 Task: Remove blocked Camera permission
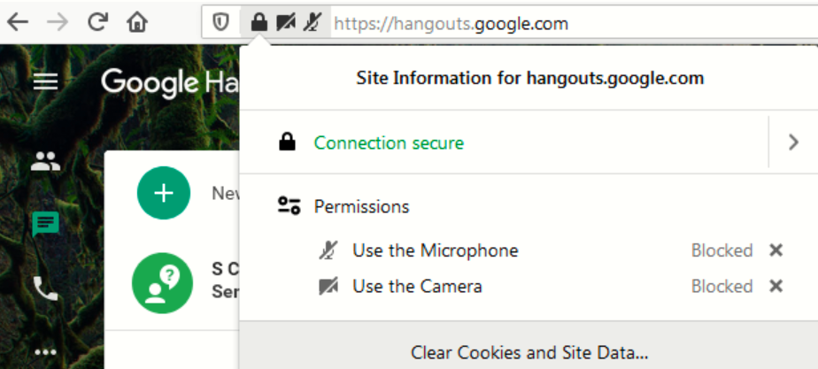(776, 286)
